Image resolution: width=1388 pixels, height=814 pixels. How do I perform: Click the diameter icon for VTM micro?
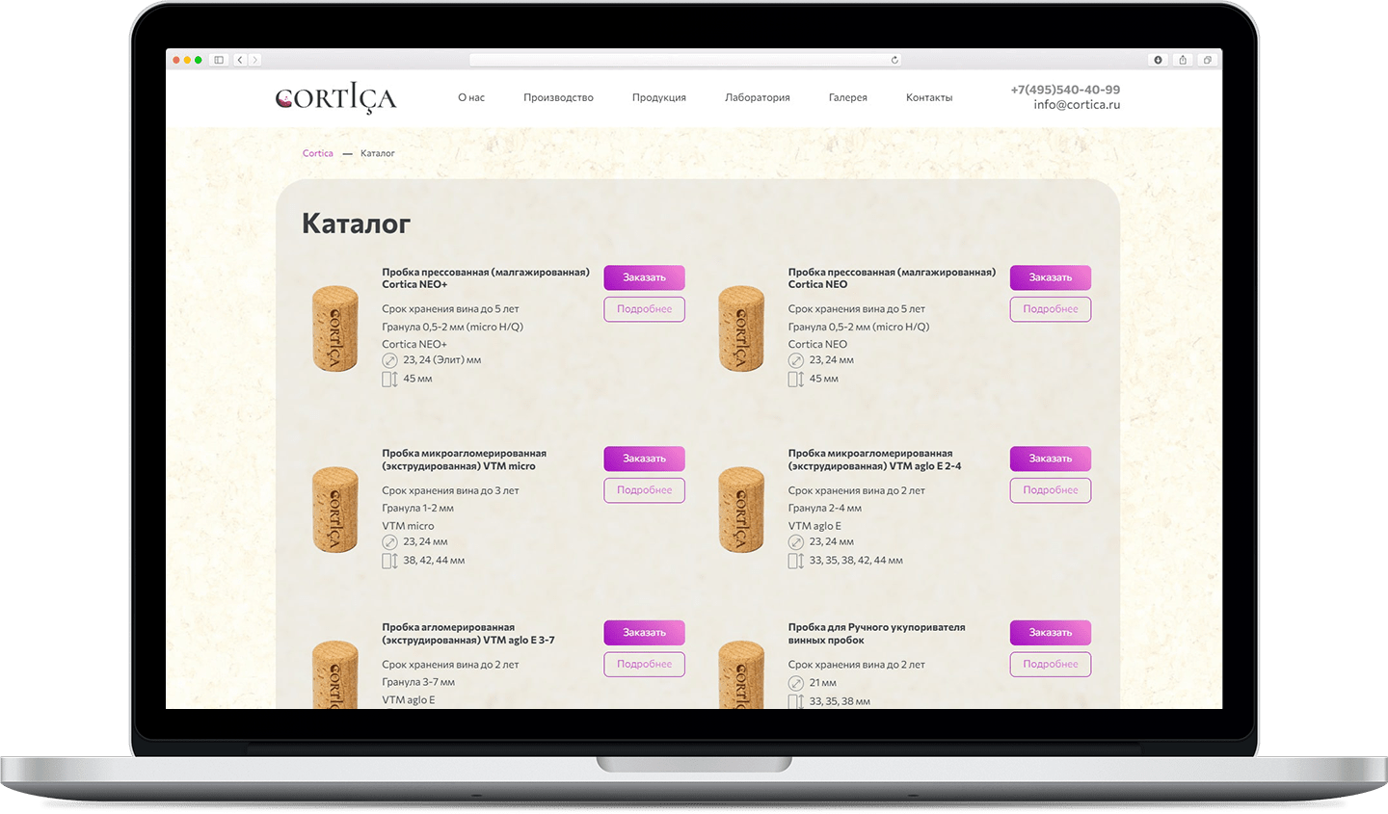pyautogui.click(x=389, y=542)
